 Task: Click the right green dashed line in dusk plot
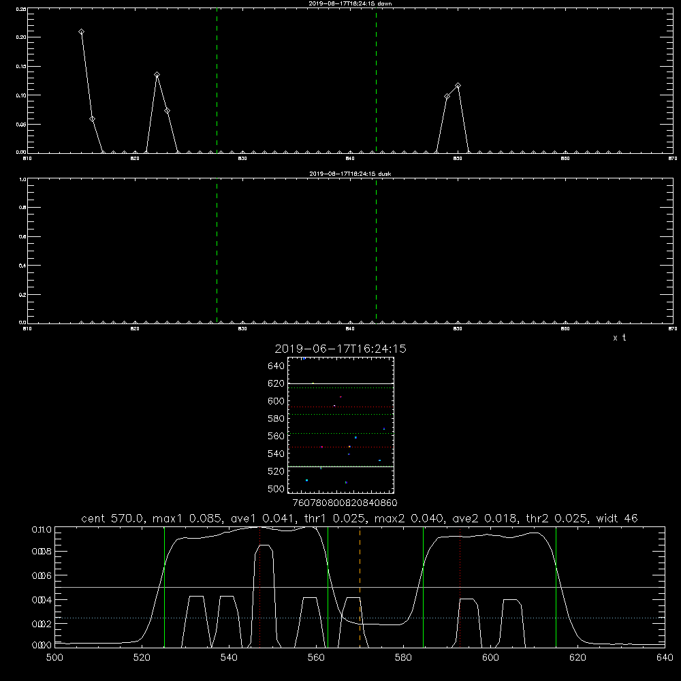tap(376, 251)
